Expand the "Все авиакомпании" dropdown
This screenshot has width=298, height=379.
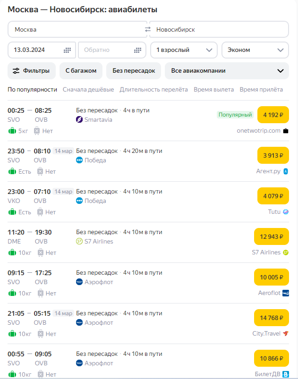coord(227,71)
